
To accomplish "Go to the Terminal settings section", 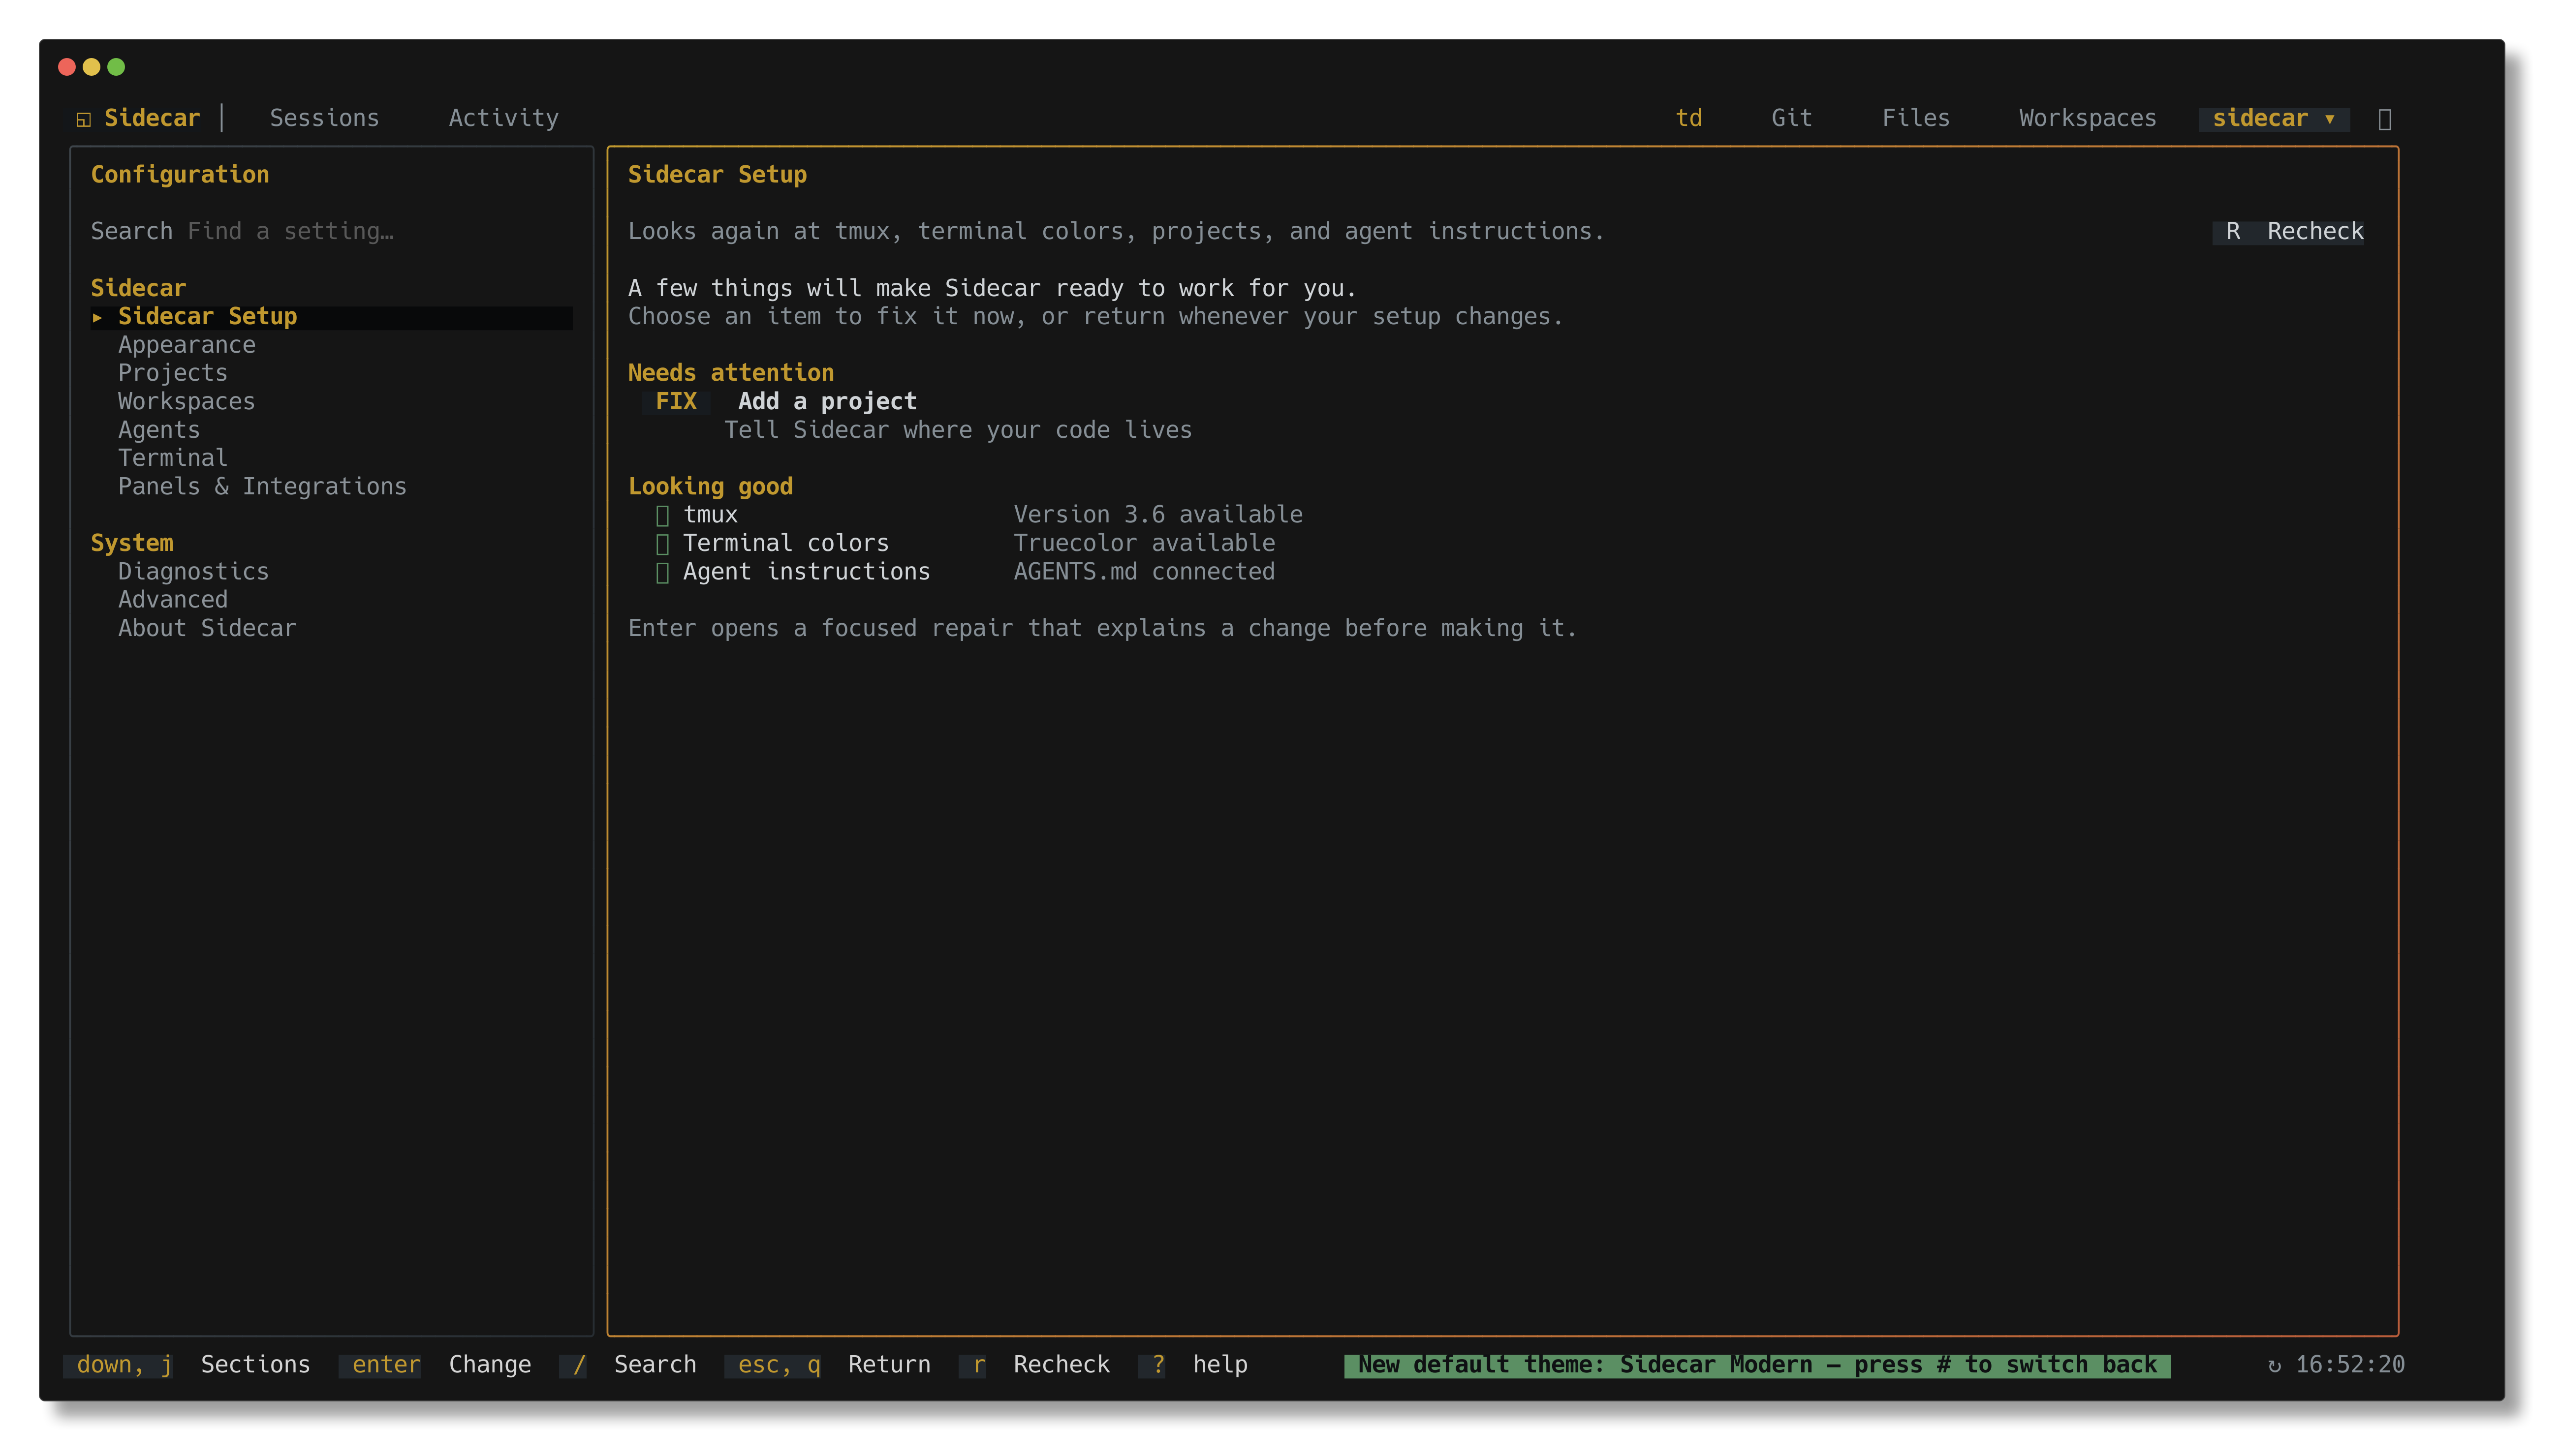I will coord(173,458).
